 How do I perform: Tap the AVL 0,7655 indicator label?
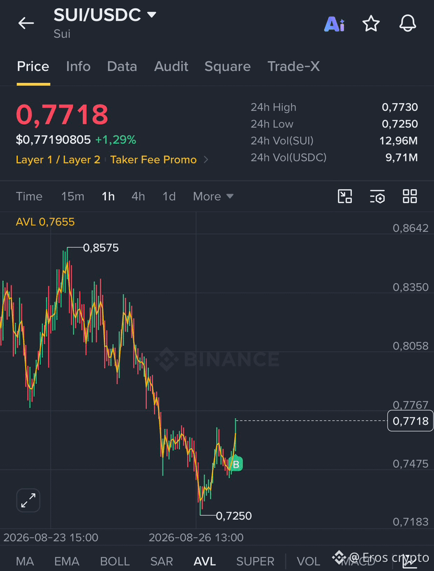[x=45, y=222]
